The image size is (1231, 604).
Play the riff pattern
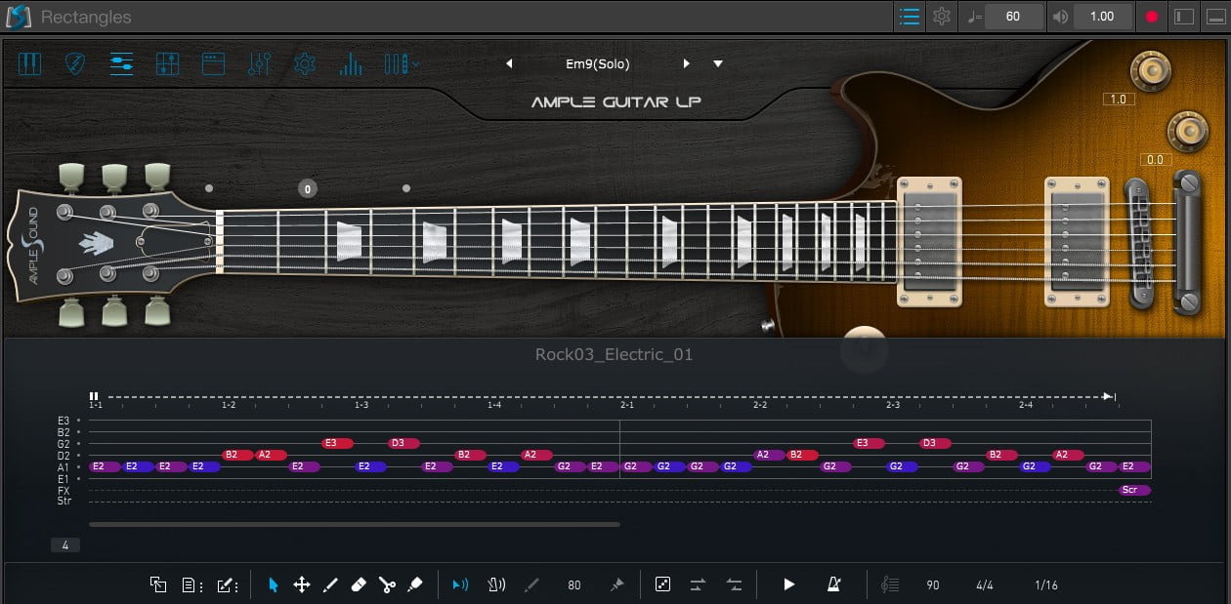[788, 584]
